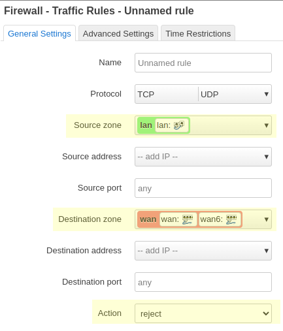Image resolution: width=283 pixels, height=331 pixels.
Task: Expand the Source zone dropdown
Action: (266, 125)
